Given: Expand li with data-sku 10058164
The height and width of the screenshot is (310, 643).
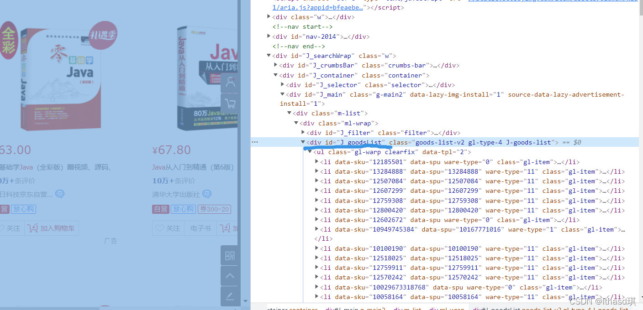Looking at the screenshot, I should 316,297.
